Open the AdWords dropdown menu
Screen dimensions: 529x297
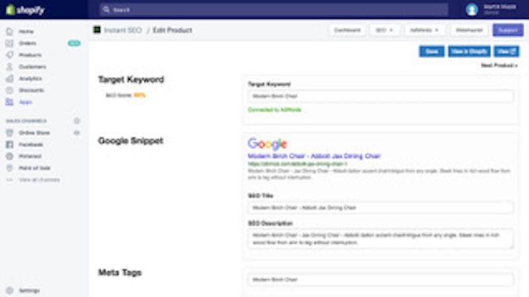click(425, 30)
